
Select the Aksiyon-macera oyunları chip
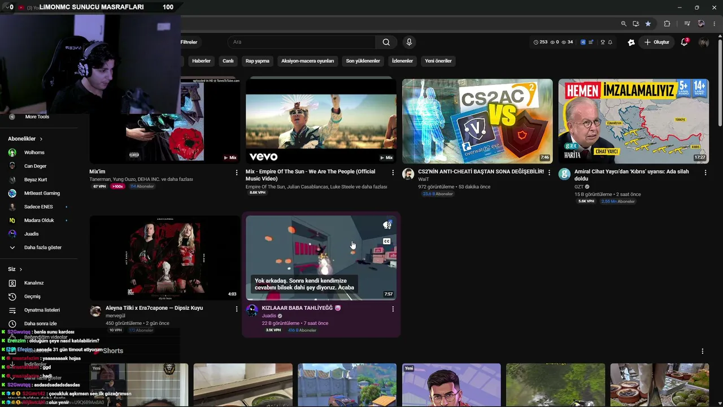click(x=308, y=61)
